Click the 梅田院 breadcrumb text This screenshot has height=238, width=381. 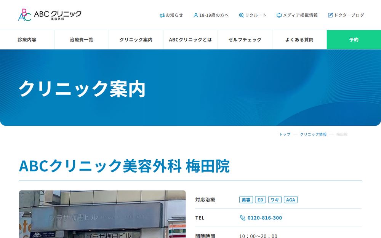[342, 134]
